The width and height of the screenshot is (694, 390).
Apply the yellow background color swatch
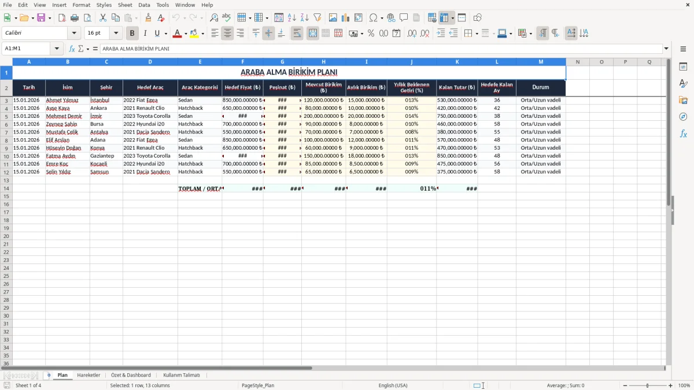(194, 34)
